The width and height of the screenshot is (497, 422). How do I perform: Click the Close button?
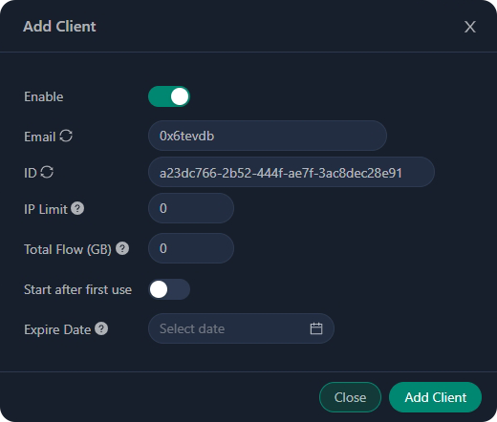tap(350, 397)
